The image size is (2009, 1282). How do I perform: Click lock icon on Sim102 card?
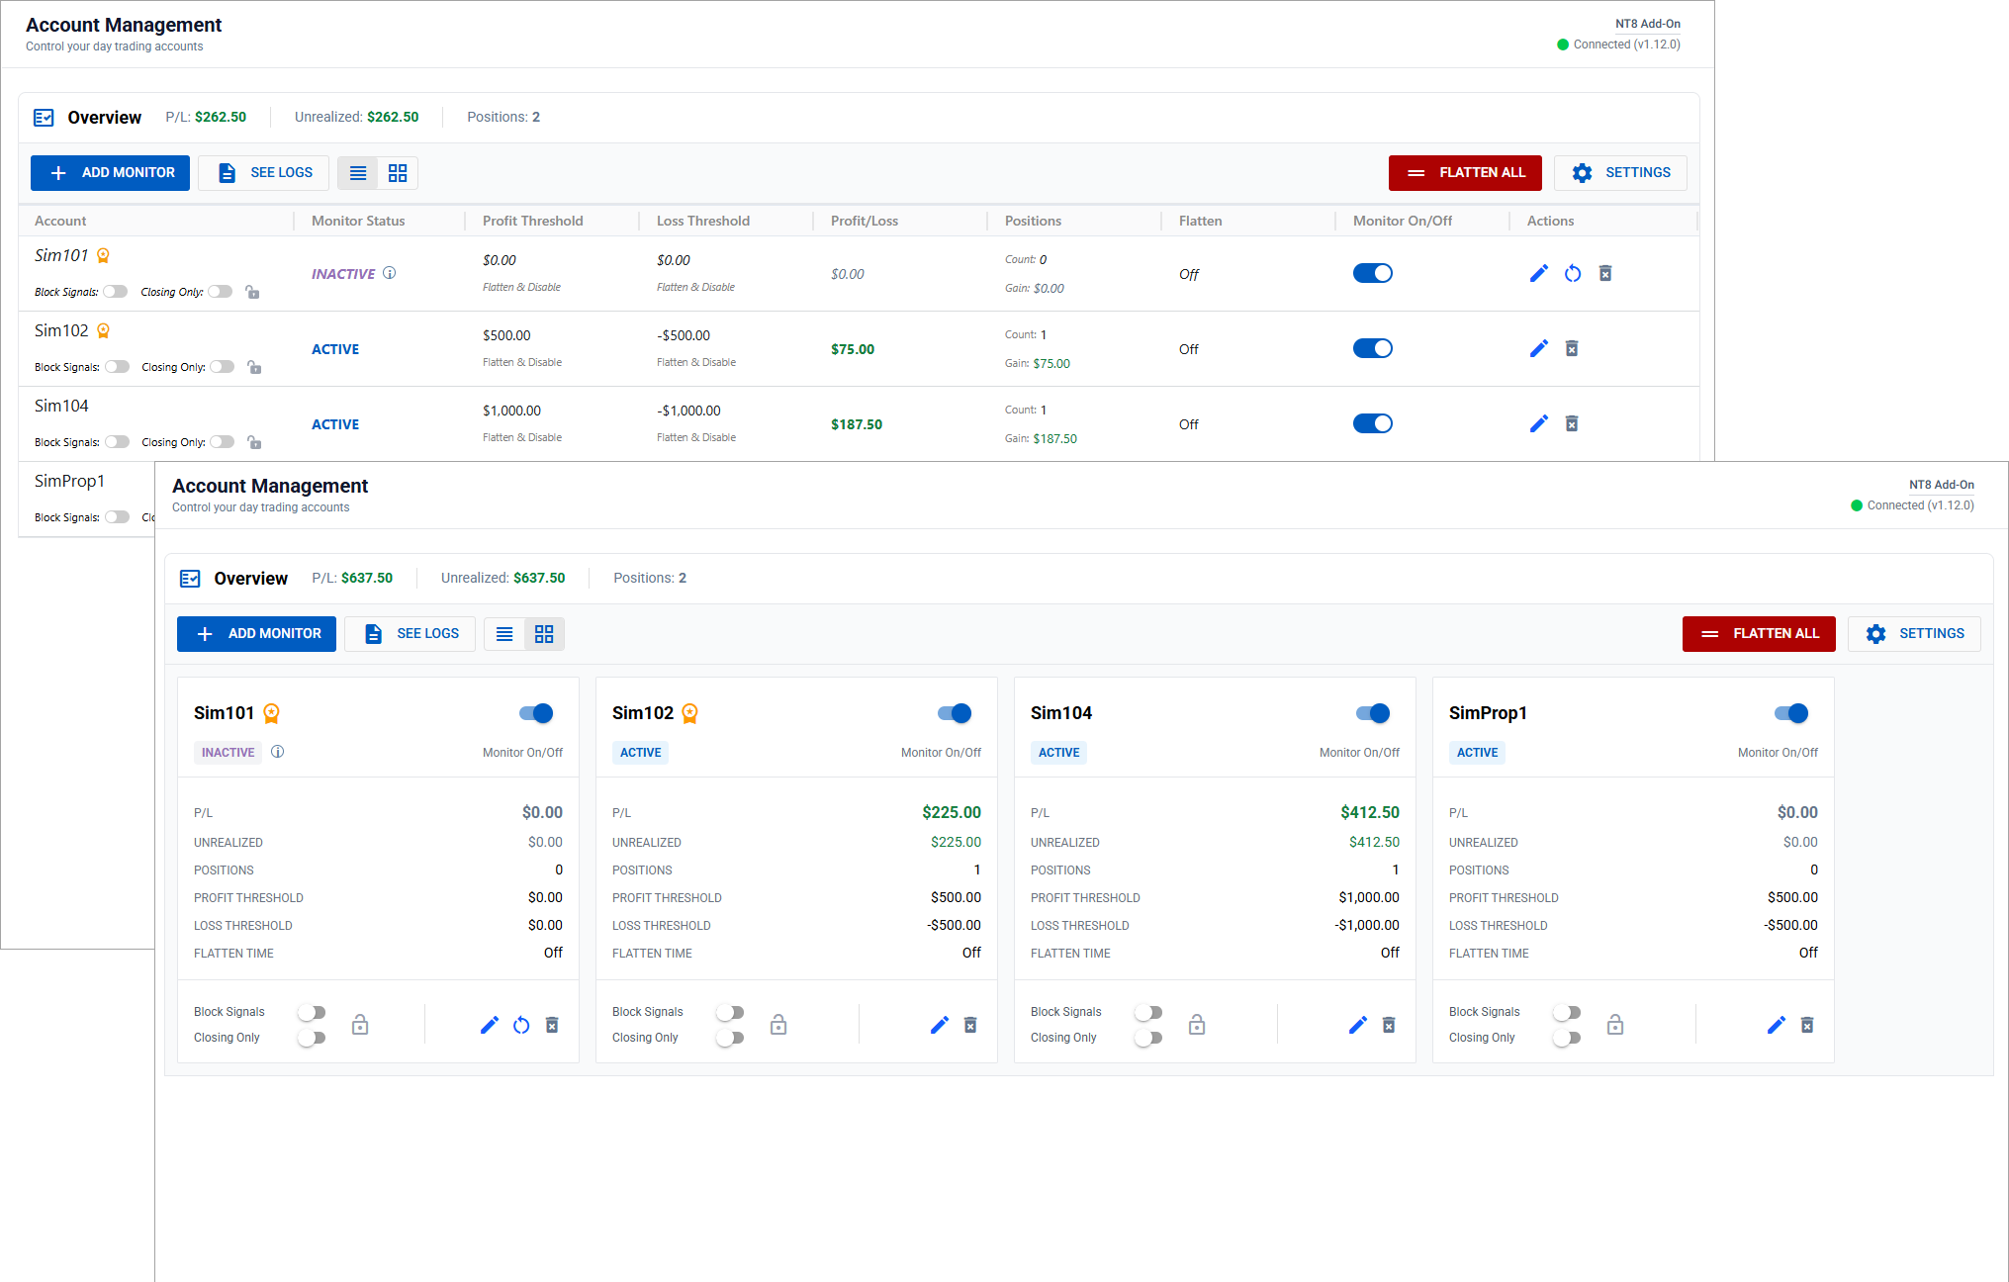[778, 1025]
